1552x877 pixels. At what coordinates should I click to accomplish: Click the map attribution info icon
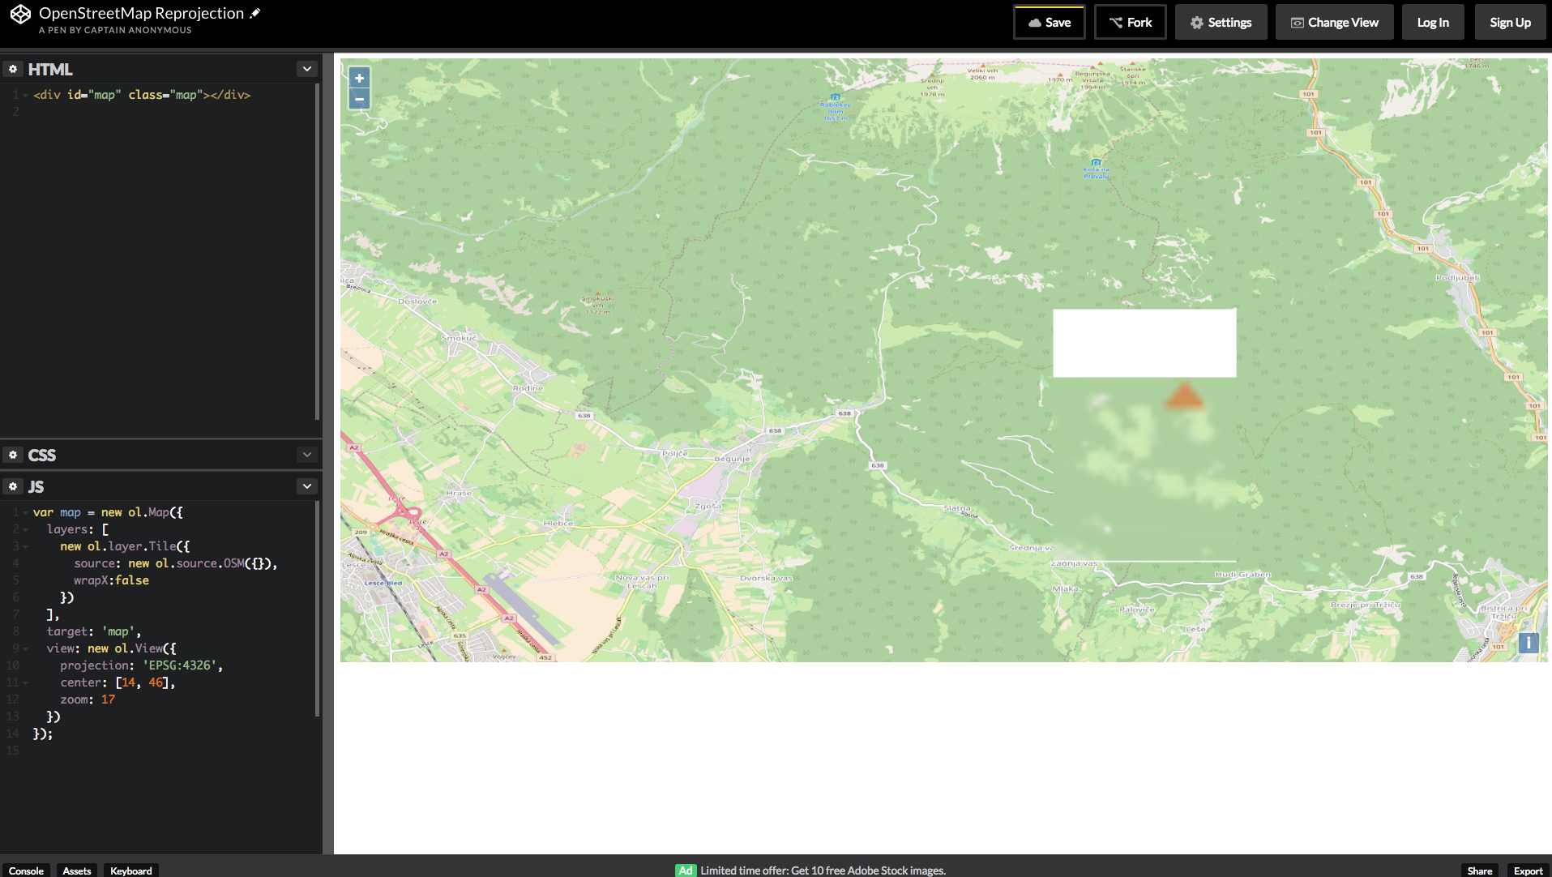(x=1528, y=643)
